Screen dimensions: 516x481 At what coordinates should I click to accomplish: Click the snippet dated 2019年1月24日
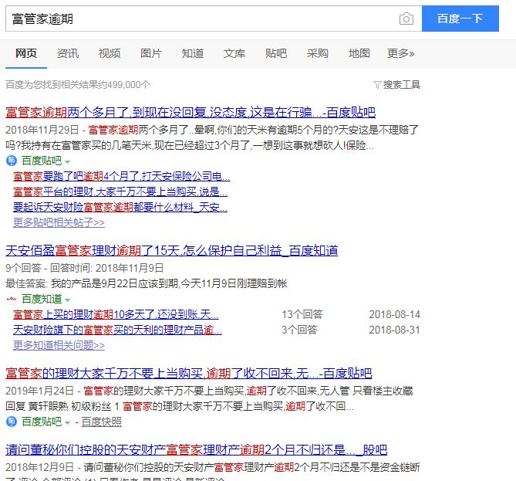[209, 398]
